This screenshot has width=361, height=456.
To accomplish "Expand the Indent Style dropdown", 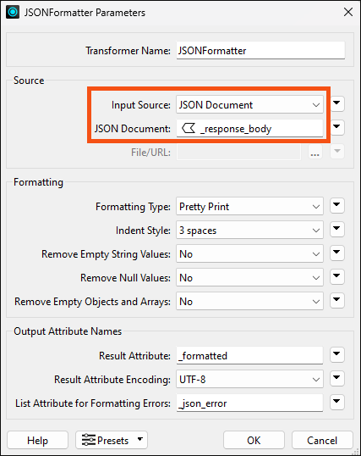I will click(249, 231).
